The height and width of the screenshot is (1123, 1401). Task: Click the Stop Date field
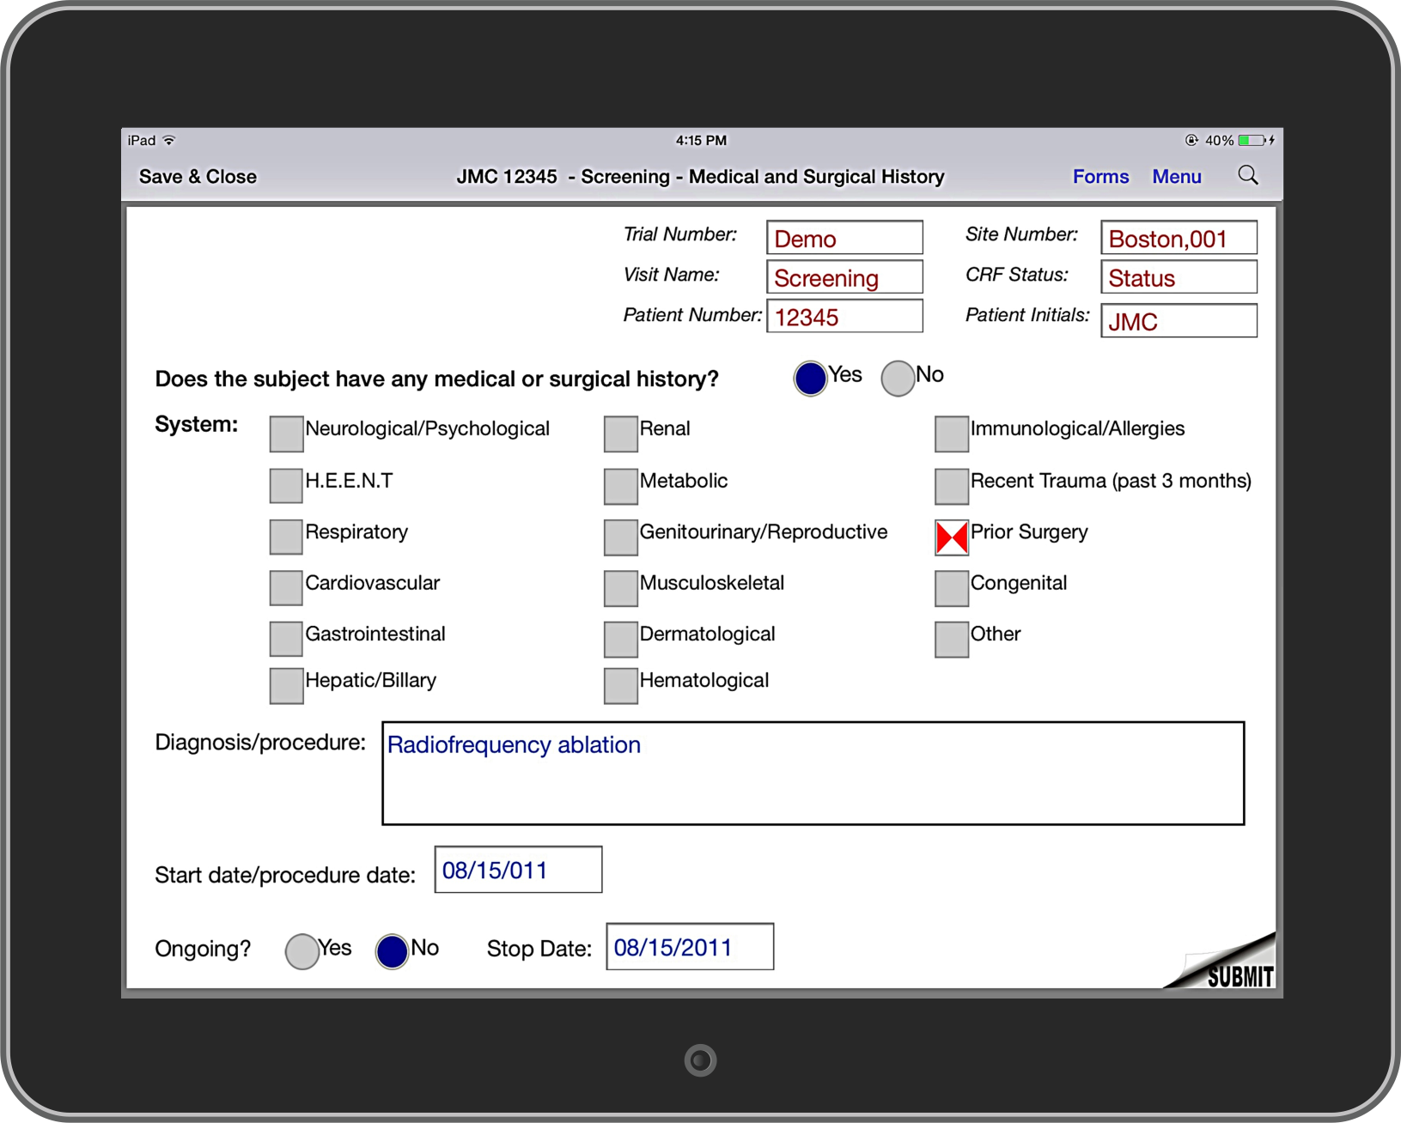coord(690,946)
